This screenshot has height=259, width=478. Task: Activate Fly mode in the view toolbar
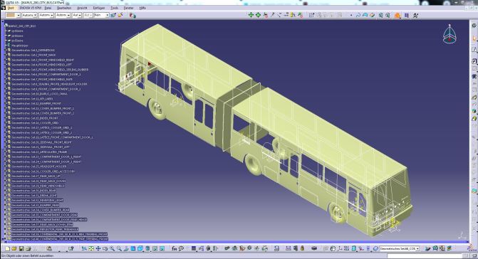(84, 248)
